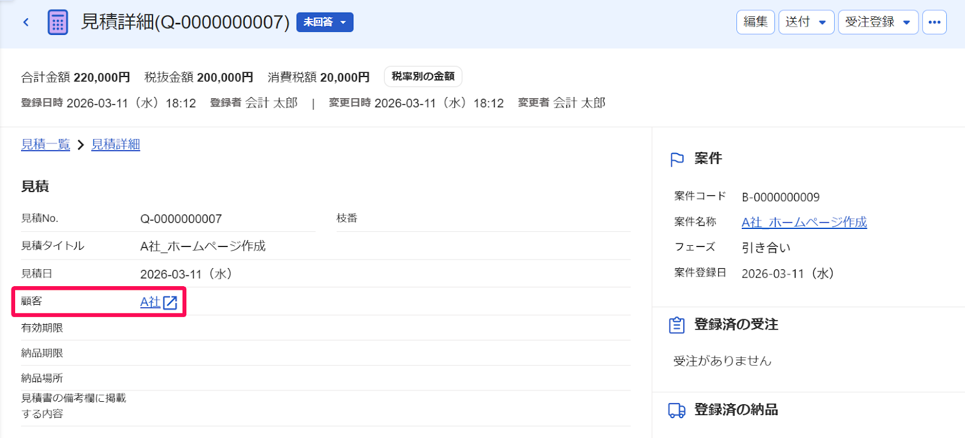Click the 案件登録日 value in 案件 panel

coord(788,274)
